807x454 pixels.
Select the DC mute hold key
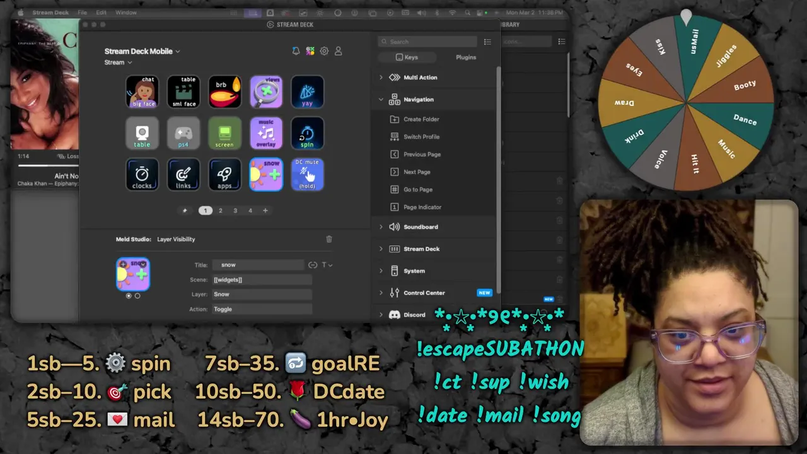[x=307, y=175]
